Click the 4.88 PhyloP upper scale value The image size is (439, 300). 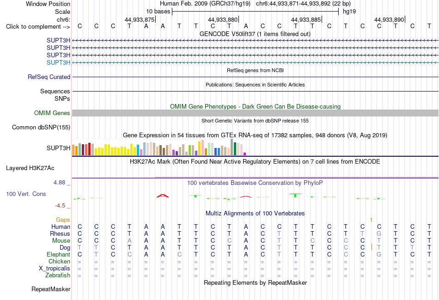click(59, 183)
